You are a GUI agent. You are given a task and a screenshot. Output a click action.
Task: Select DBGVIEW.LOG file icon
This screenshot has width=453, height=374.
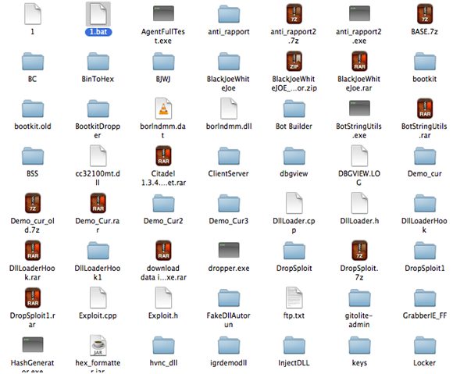click(359, 155)
